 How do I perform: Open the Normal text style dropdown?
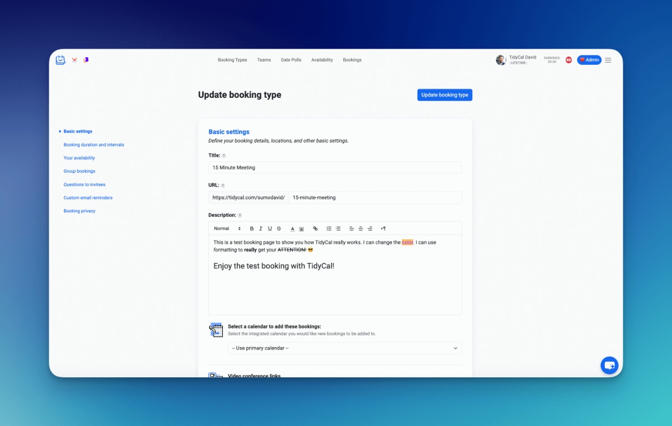click(227, 229)
